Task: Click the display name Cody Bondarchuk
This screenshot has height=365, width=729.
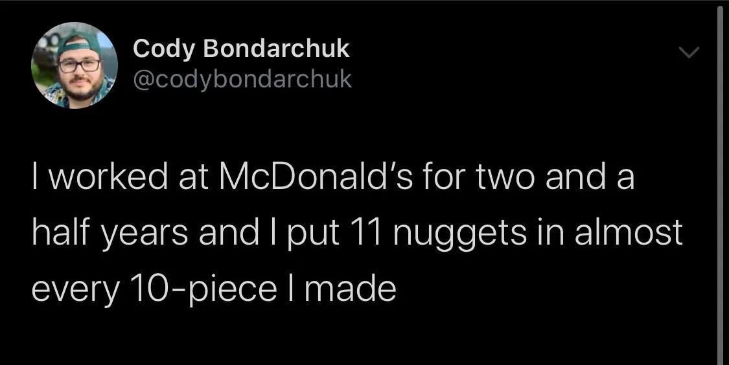Action: click(241, 49)
